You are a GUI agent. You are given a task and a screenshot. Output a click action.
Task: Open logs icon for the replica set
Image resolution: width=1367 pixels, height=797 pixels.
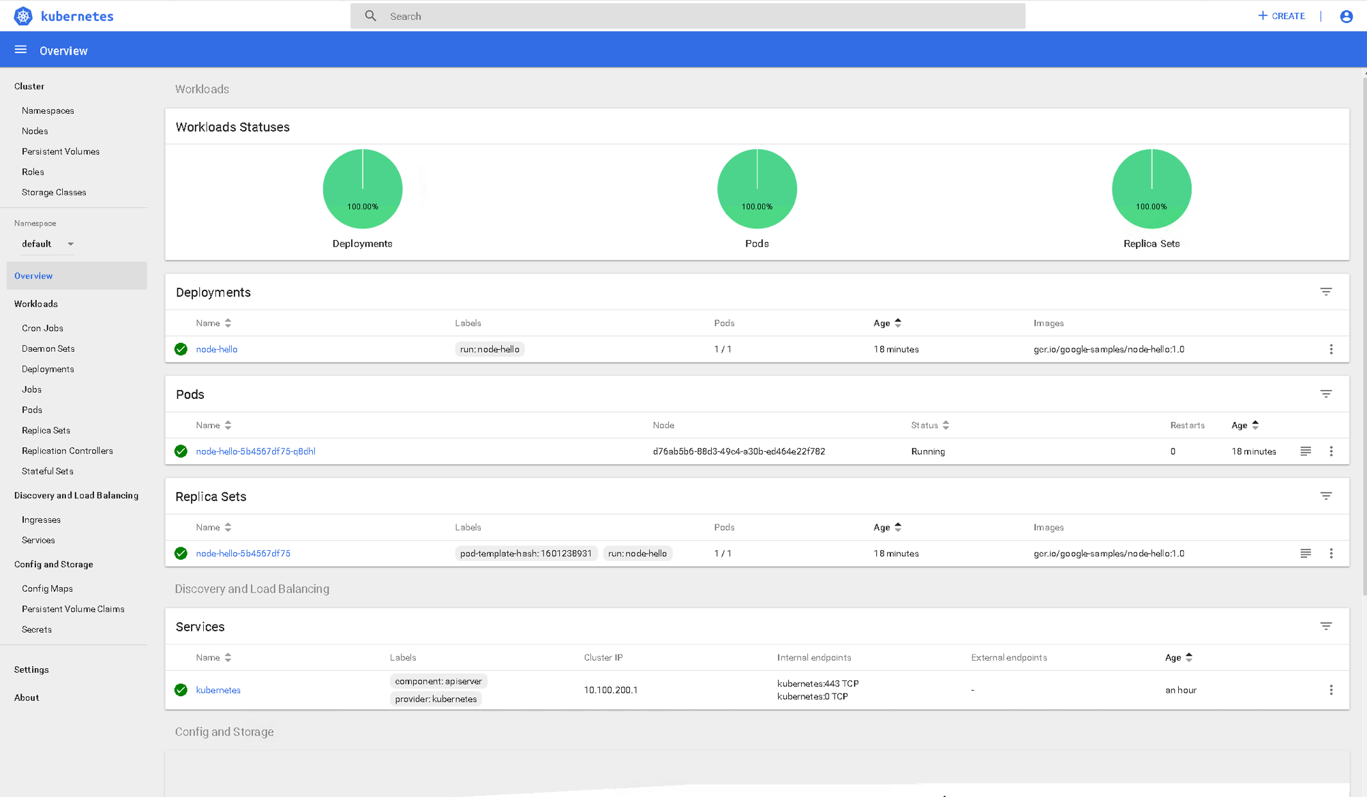tap(1305, 554)
